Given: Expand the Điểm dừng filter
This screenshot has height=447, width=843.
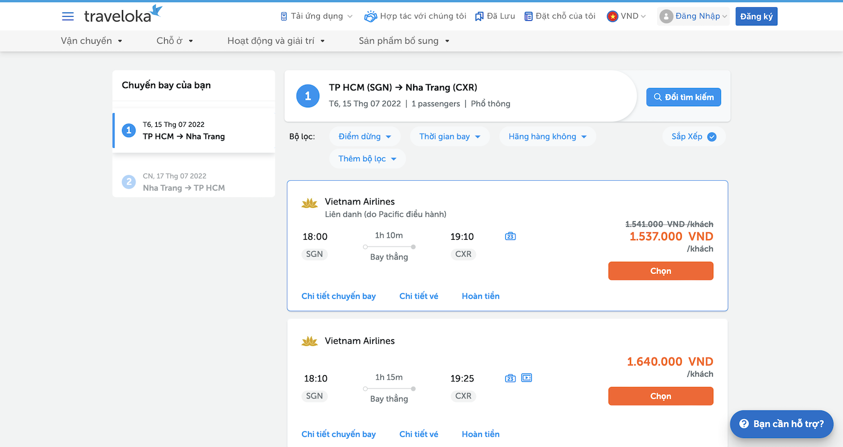Looking at the screenshot, I should tap(365, 136).
